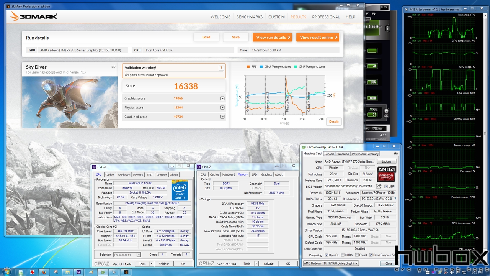The image size is (490, 276).
Task: Click the CPU-Z purple chip taskbar icon
Action: (78, 272)
